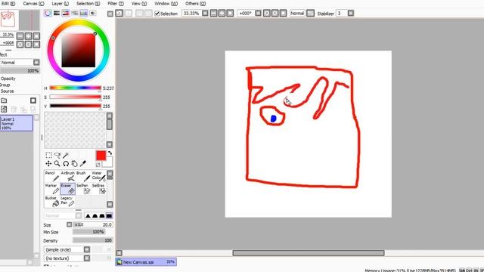Pick the zoom magnifier tool

click(x=57, y=163)
